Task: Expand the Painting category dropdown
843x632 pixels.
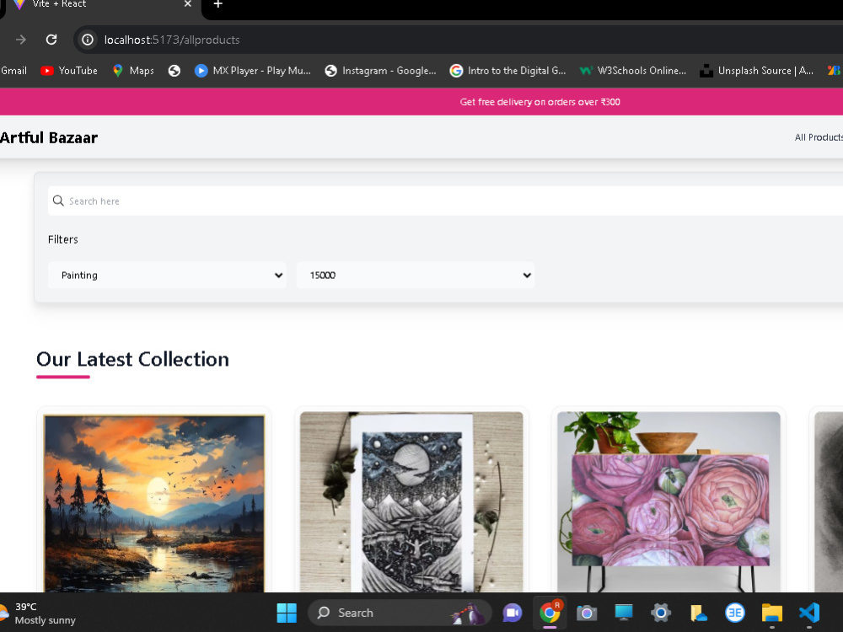Action: (x=167, y=276)
